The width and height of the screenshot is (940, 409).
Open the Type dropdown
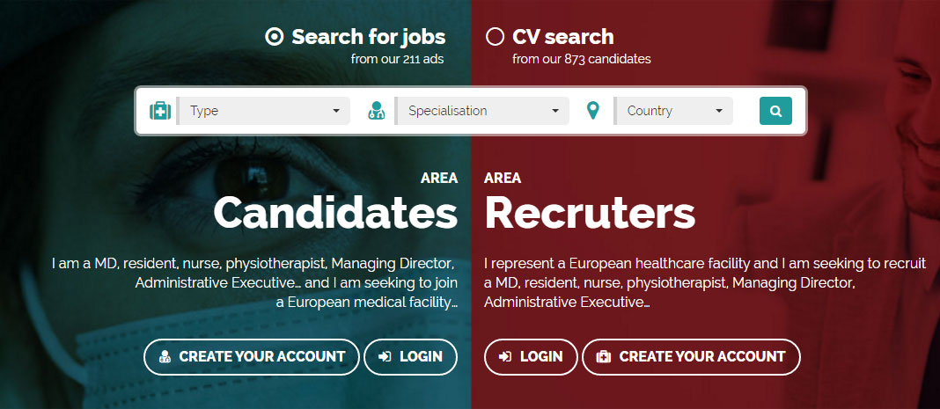[263, 111]
